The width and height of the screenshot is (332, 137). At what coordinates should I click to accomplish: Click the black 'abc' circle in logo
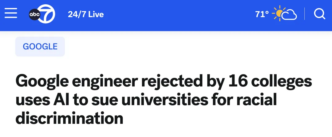34,15
